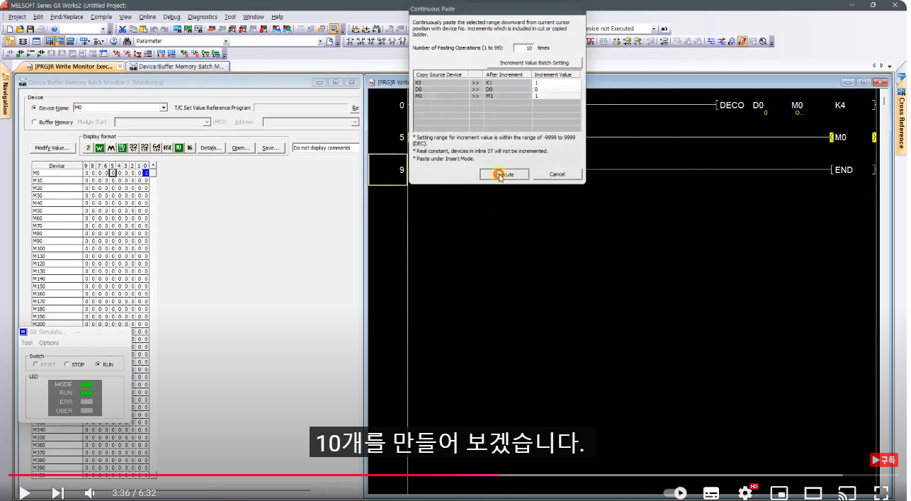
Task: Open the Parameter dropdown in the toolbar
Action: 225,41
